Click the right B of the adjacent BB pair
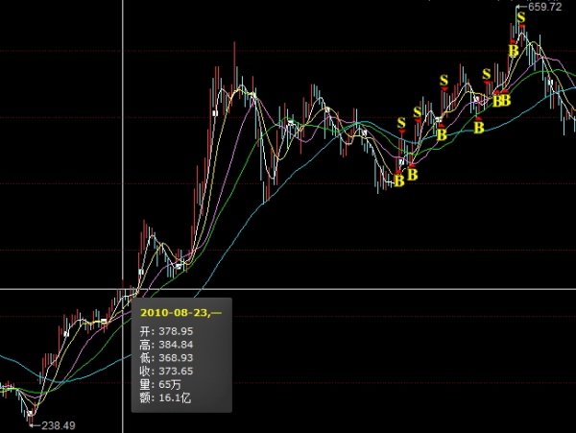576x433 pixels. (x=506, y=100)
